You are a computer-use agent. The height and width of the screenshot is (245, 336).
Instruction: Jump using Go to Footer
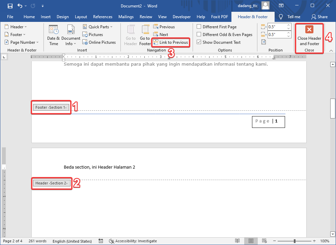click(145, 35)
